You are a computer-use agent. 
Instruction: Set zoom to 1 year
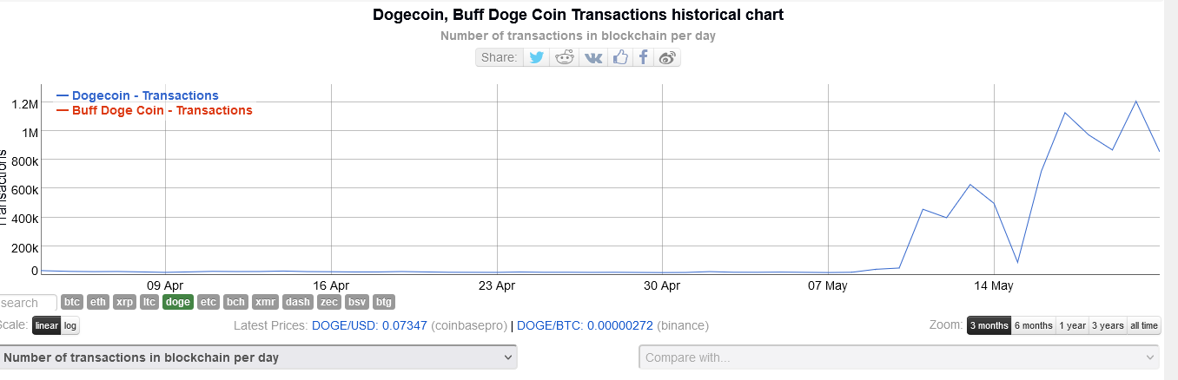coord(1072,325)
